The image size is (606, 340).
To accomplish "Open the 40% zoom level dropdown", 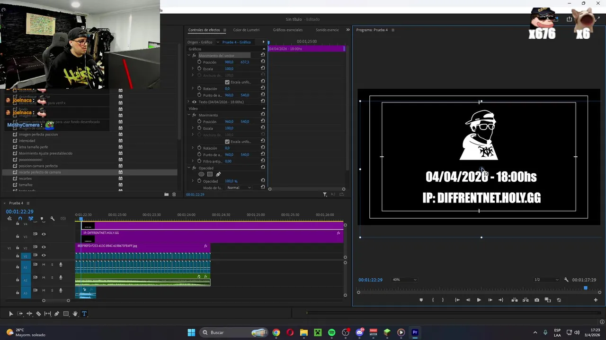I will point(404,280).
